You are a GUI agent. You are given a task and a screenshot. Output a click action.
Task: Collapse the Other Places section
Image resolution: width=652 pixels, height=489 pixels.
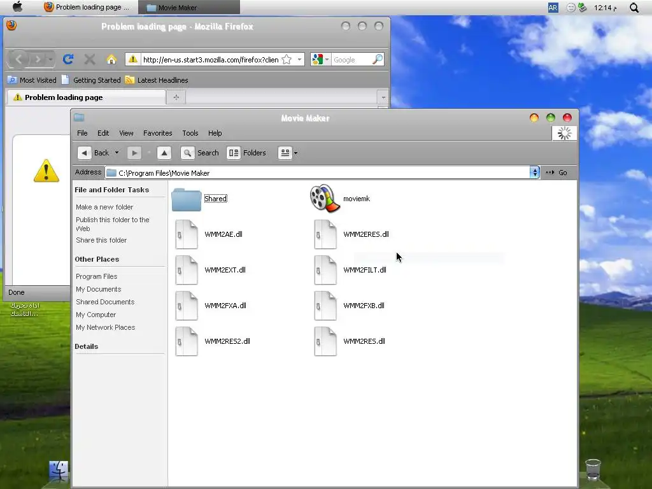coord(97,260)
